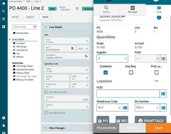Viewport: 171px width, 134px height.
Task: Open the PO Date calendar picker
Action: point(77,9)
